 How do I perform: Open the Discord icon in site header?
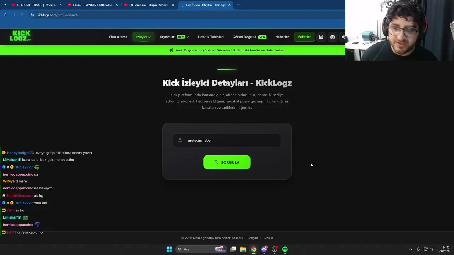(332, 37)
